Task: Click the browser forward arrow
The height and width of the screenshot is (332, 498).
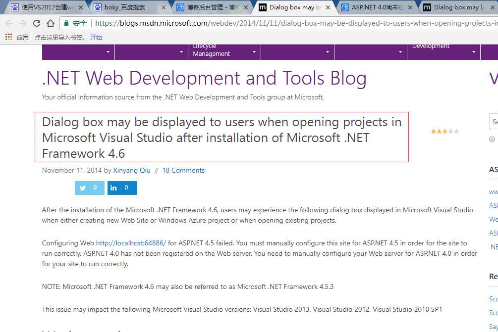Action: [23, 23]
